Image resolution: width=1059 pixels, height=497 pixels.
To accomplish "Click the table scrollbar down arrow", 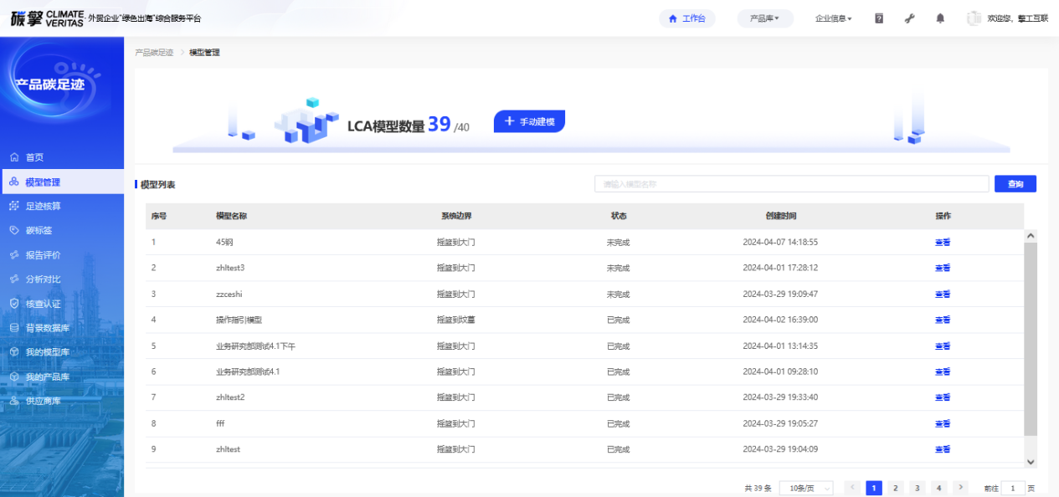I will (x=1031, y=462).
